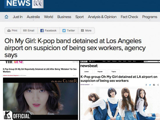
Task: Open More sharing options
Action: pyautogui.click(x=86, y=30)
